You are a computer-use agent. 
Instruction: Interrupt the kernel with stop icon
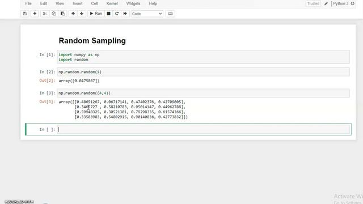tap(108, 14)
